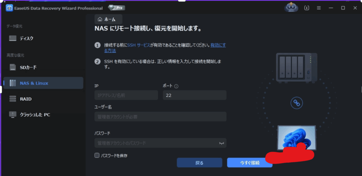Go to ホーム breadcrumb button
362x176 pixels.
[x=108, y=19]
